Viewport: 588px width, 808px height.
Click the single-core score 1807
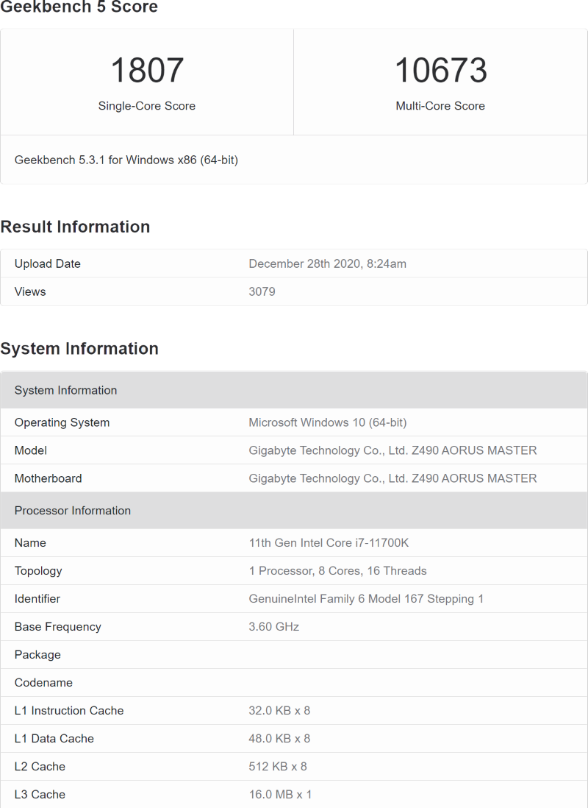pyautogui.click(x=147, y=71)
